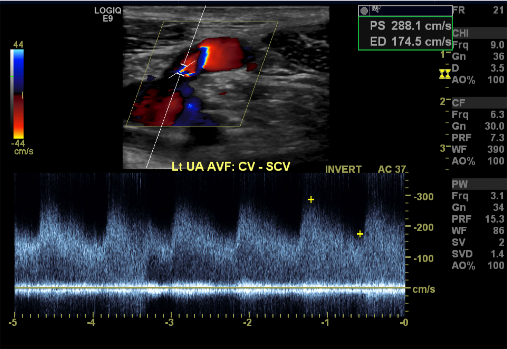Click the color velocity scale bar

(x=17, y=94)
